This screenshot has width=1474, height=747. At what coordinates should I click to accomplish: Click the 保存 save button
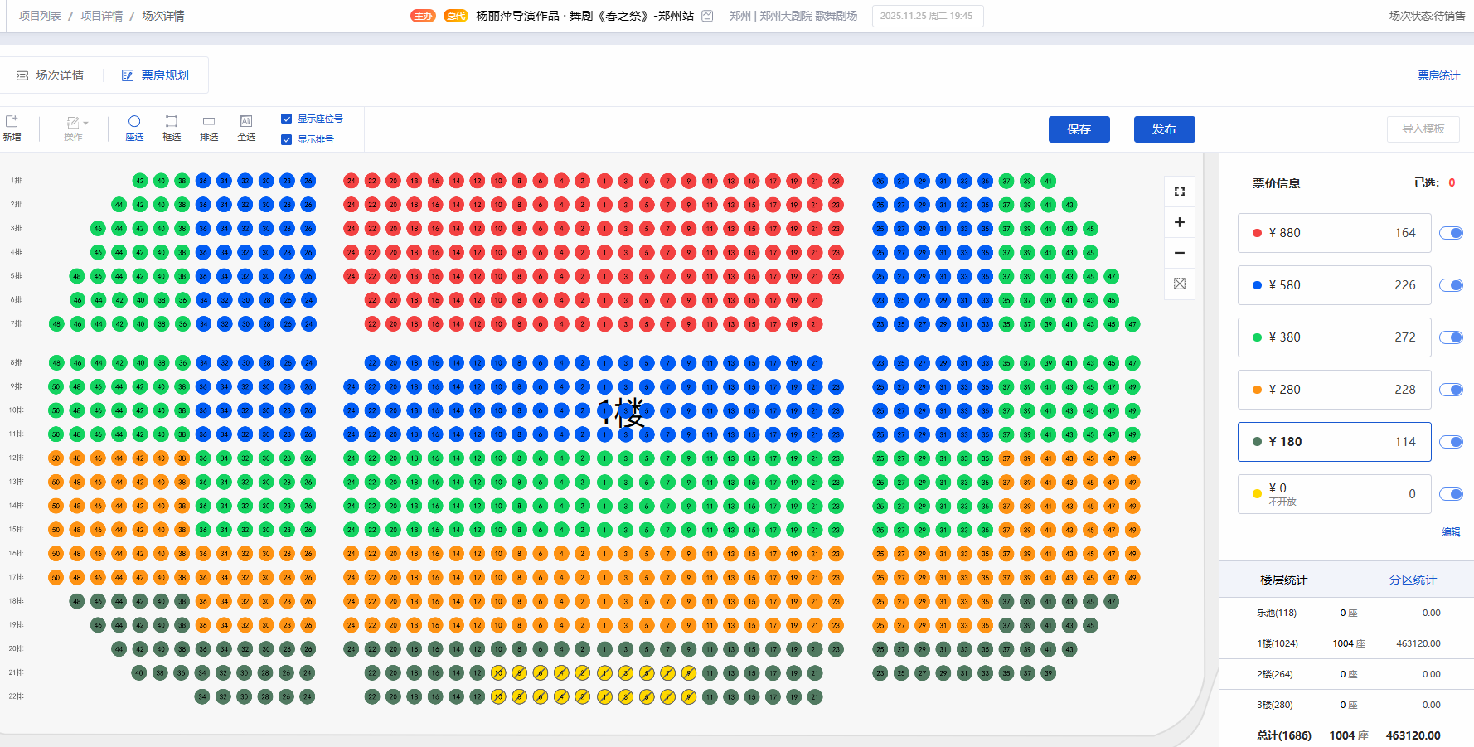(1079, 129)
